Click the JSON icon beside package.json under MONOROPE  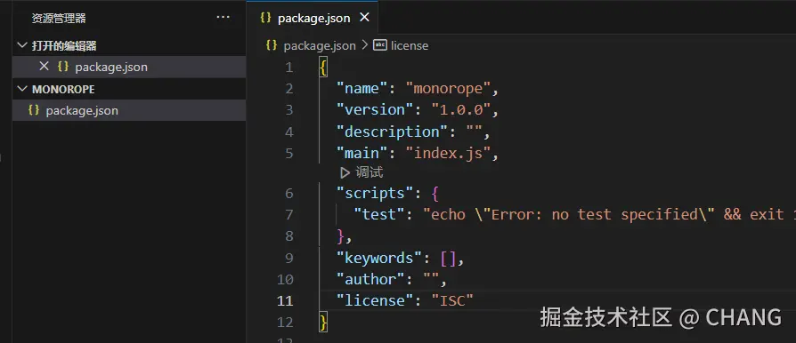click(34, 110)
